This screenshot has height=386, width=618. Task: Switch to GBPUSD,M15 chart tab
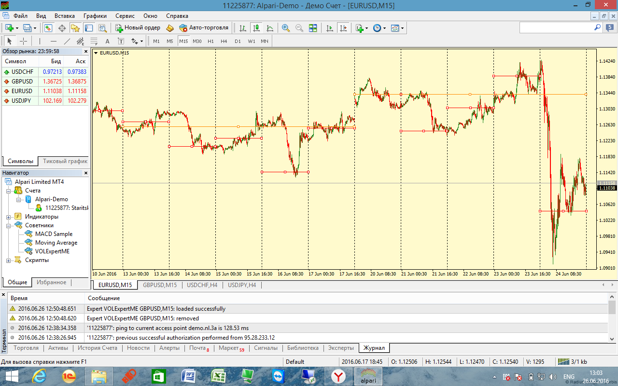[x=159, y=285]
